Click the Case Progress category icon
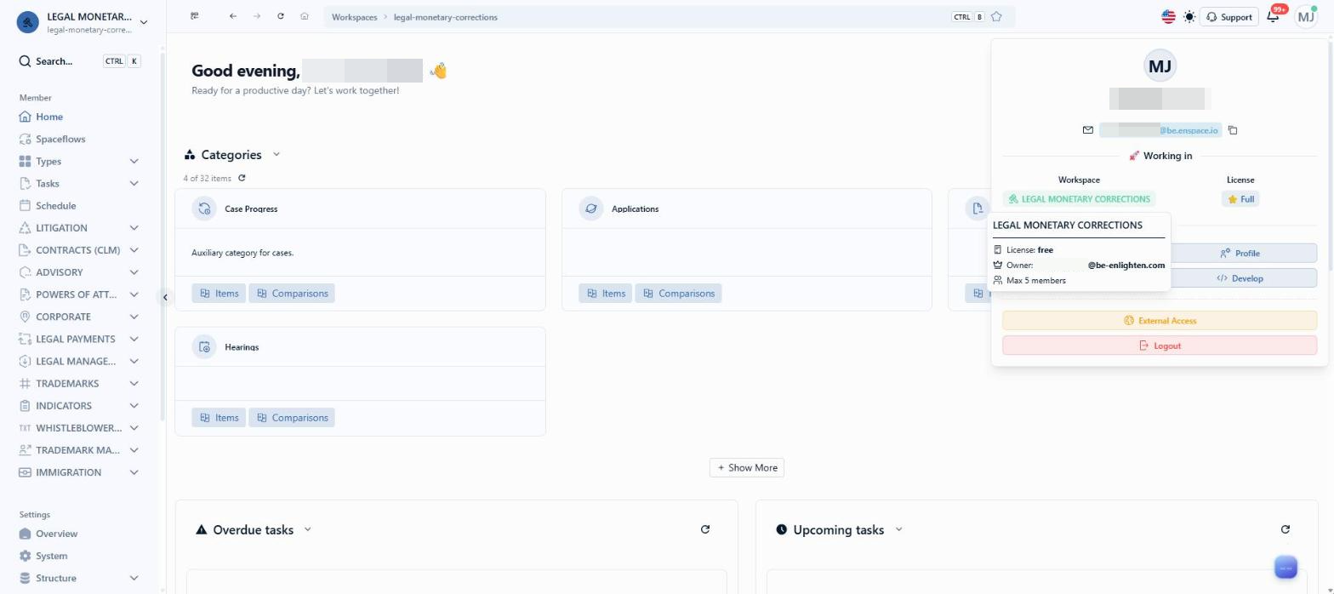Viewport: 1334px width, 594px height. pos(204,208)
